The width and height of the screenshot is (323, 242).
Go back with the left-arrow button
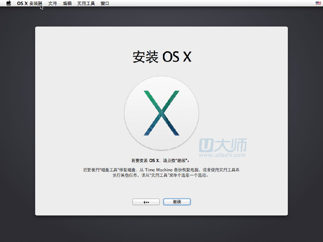tap(146, 202)
